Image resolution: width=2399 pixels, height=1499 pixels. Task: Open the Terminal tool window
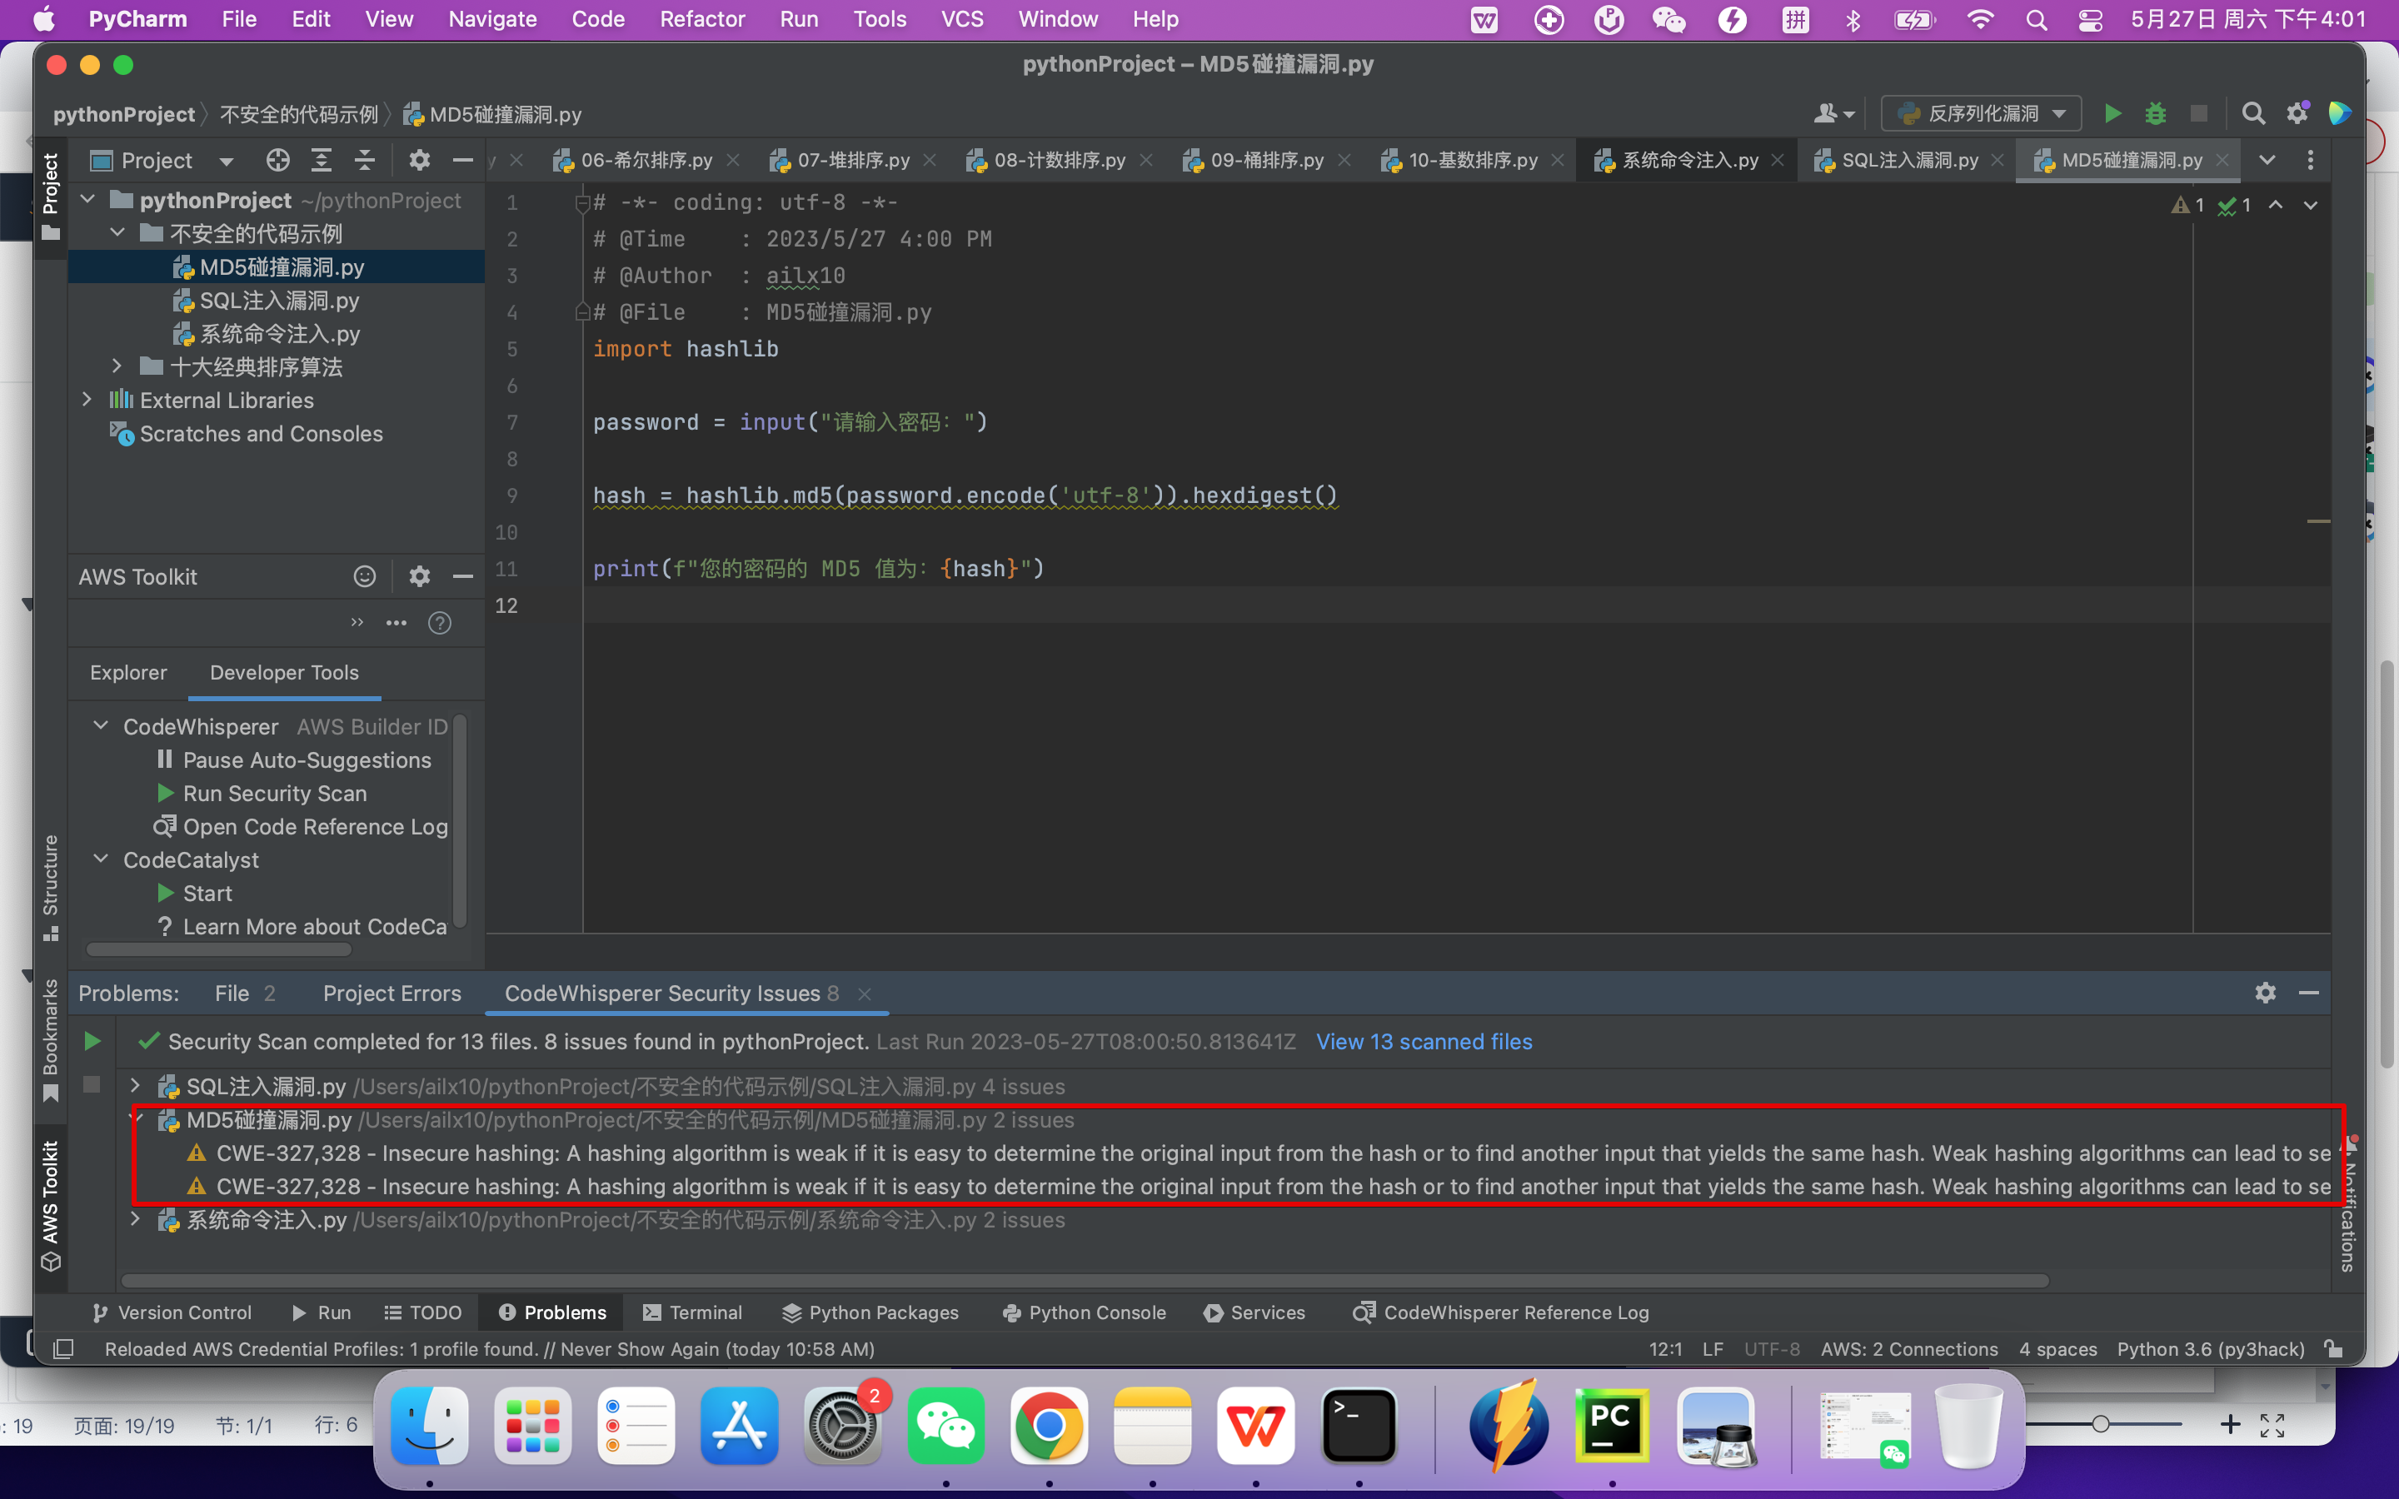(x=706, y=1312)
